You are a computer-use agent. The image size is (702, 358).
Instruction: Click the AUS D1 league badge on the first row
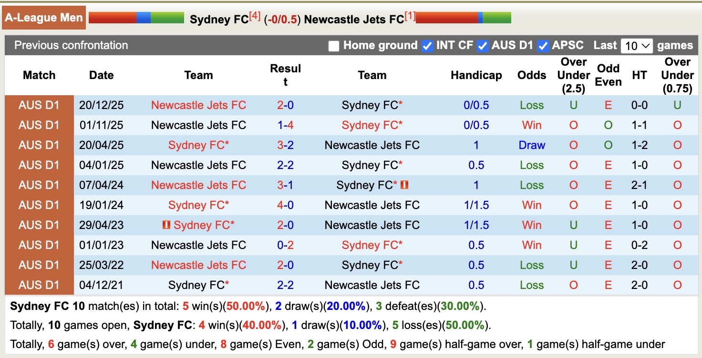pos(40,105)
